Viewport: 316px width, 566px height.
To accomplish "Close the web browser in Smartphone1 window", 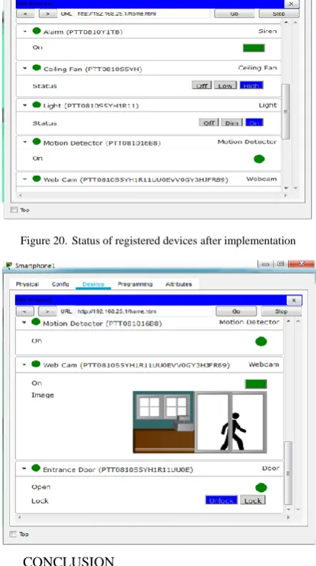I will pyautogui.click(x=294, y=301).
